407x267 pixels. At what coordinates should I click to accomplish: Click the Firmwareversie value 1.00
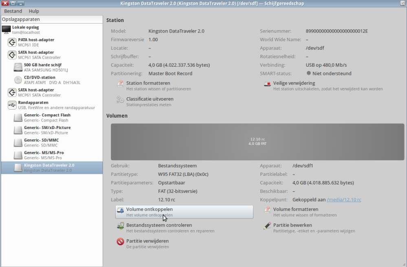pyautogui.click(x=153, y=39)
